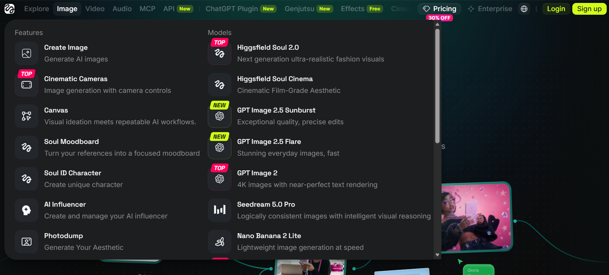Select the Higgsfield Soul 2.0 title
609x275 pixels.
click(268, 47)
